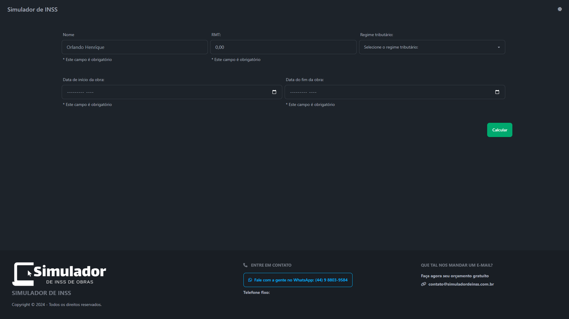
Task: Click the Calcular button
Action: 499,130
